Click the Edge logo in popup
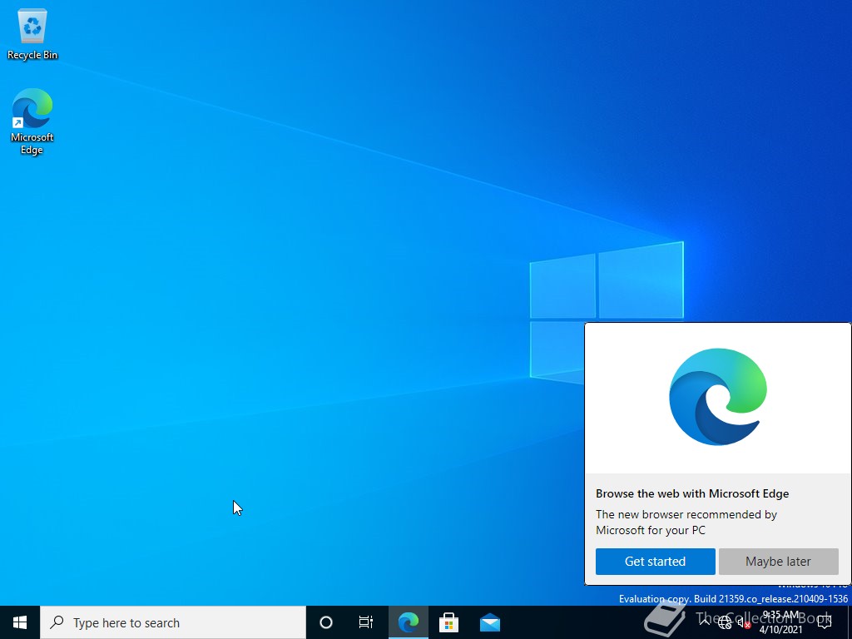This screenshot has height=639, width=852. coord(718,397)
